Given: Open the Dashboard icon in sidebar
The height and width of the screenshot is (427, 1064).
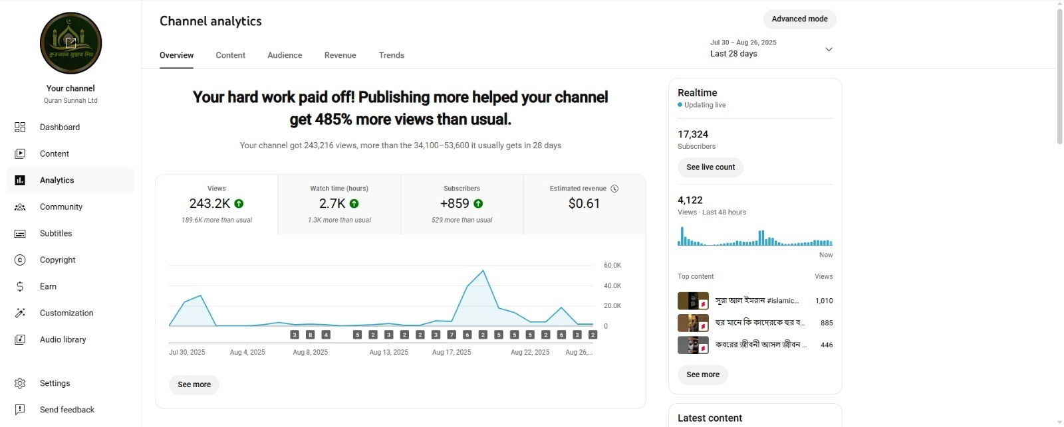Looking at the screenshot, I should (20, 127).
